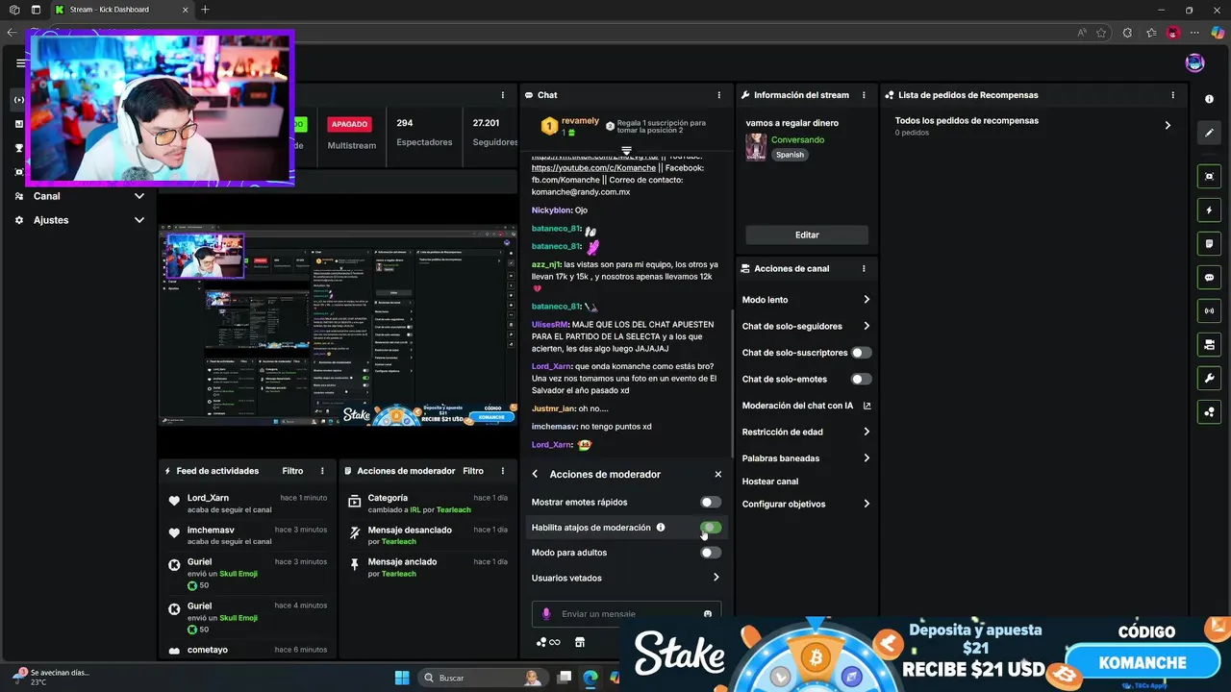Open Microsoft Edge from taskbar

(590, 678)
